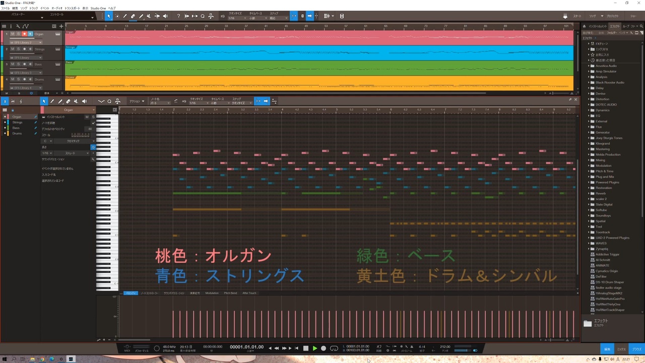Select Drums track in editor track list

click(x=17, y=134)
